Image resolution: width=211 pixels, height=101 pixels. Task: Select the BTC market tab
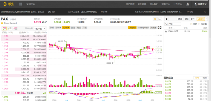point(186,19)
